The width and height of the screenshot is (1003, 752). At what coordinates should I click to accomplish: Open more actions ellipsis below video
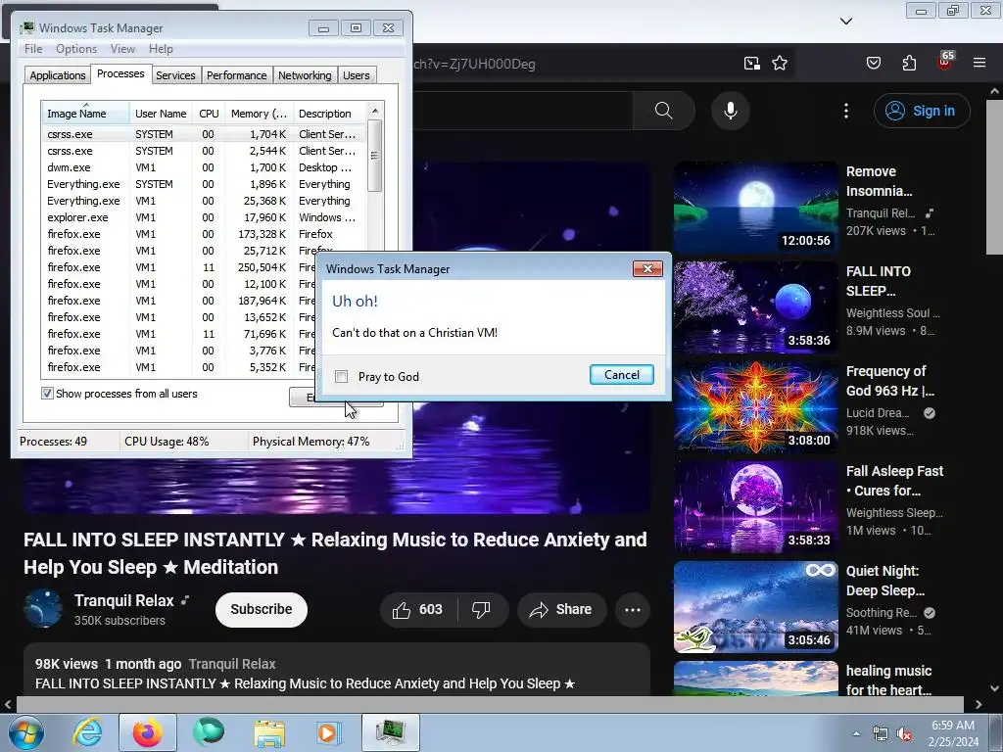[633, 609]
